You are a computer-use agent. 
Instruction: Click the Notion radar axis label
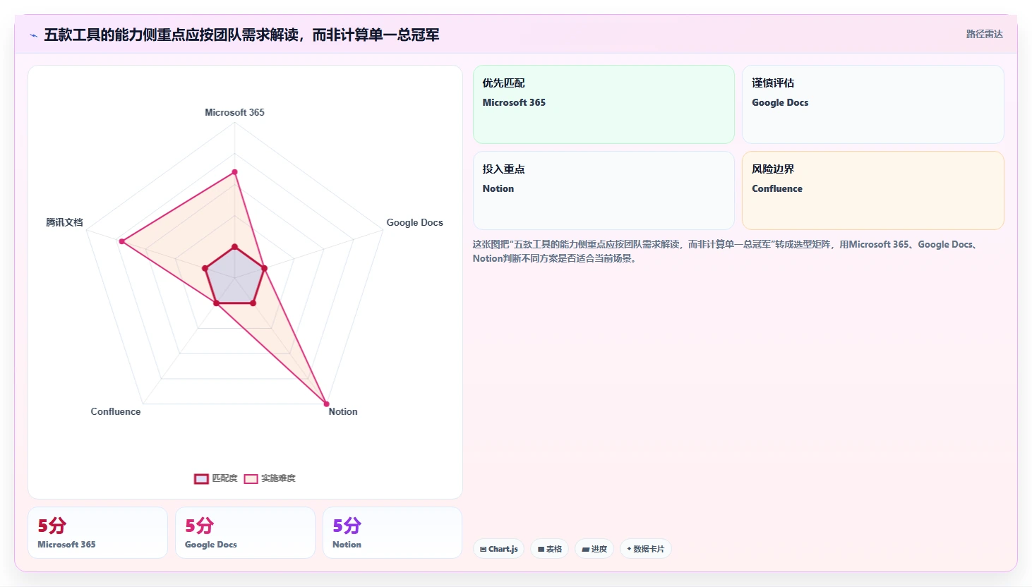tap(343, 411)
